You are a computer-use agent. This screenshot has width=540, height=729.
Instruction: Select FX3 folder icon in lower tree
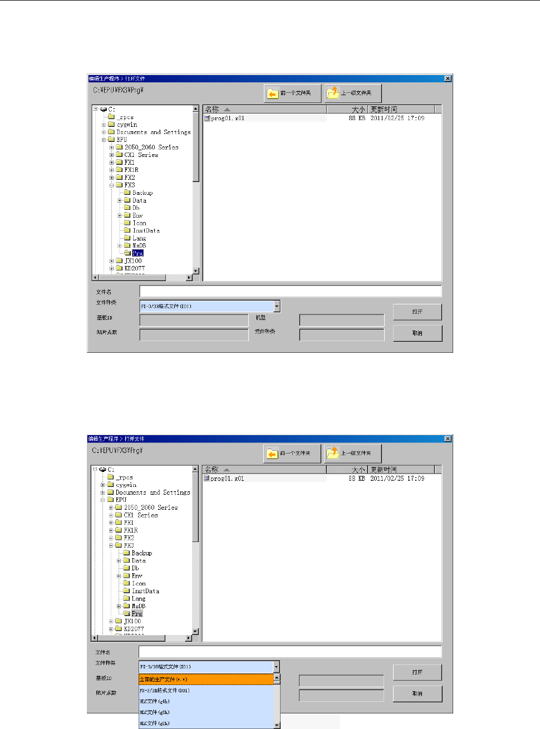coord(119,545)
